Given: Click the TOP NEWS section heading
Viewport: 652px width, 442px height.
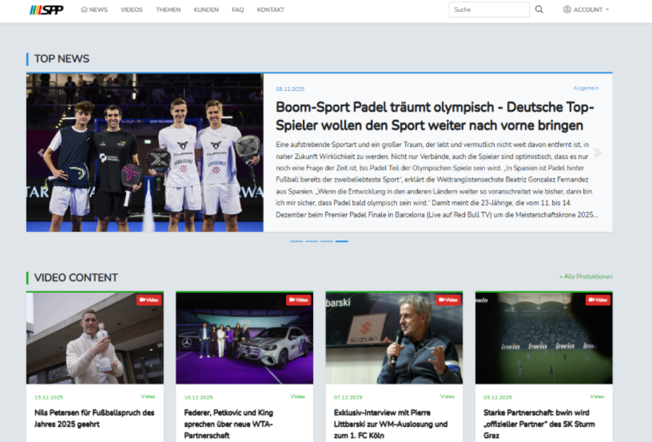Looking at the screenshot, I should (x=62, y=59).
